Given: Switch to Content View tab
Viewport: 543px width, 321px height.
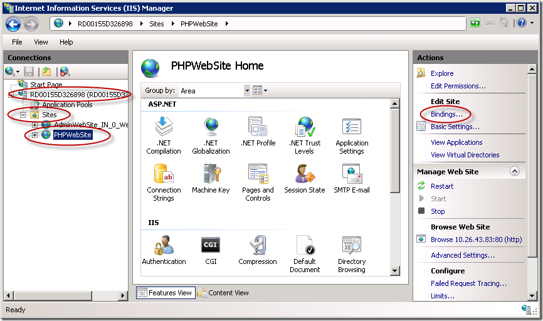Looking at the screenshot, I should pyautogui.click(x=223, y=293).
